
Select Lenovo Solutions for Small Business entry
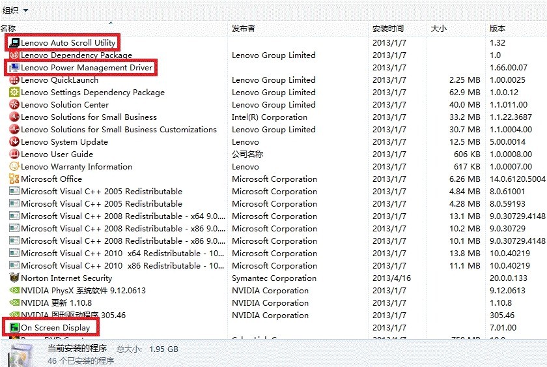click(x=89, y=117)
